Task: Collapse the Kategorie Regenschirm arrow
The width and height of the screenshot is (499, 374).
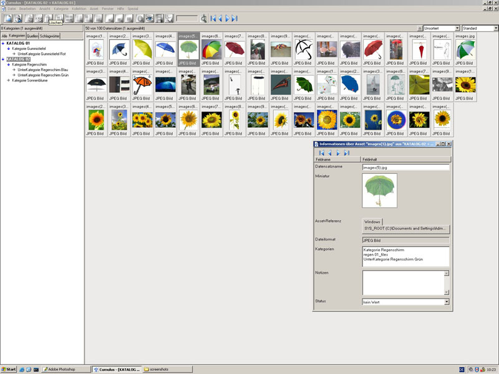Action: pyautogui.click(x=9, y=65)
